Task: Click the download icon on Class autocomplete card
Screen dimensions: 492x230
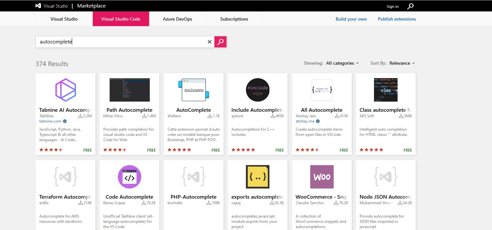Action: (401, 116)
